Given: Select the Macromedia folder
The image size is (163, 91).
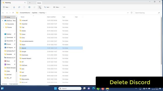Looking at the screenshot, I should [25, 79].
